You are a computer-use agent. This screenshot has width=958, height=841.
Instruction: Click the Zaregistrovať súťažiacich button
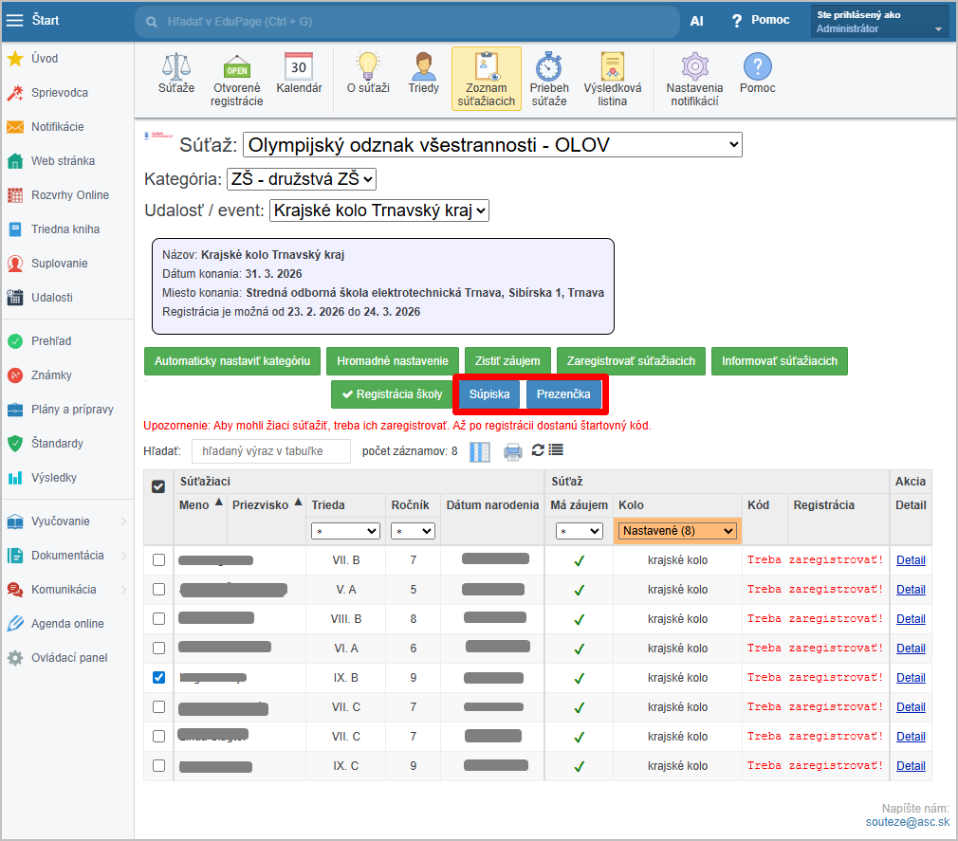pos(631,361)
